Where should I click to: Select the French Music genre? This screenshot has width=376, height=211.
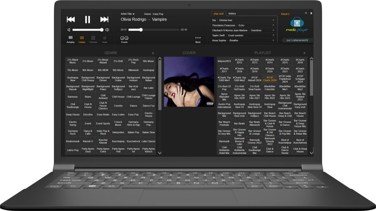click(x=118, y=124)
